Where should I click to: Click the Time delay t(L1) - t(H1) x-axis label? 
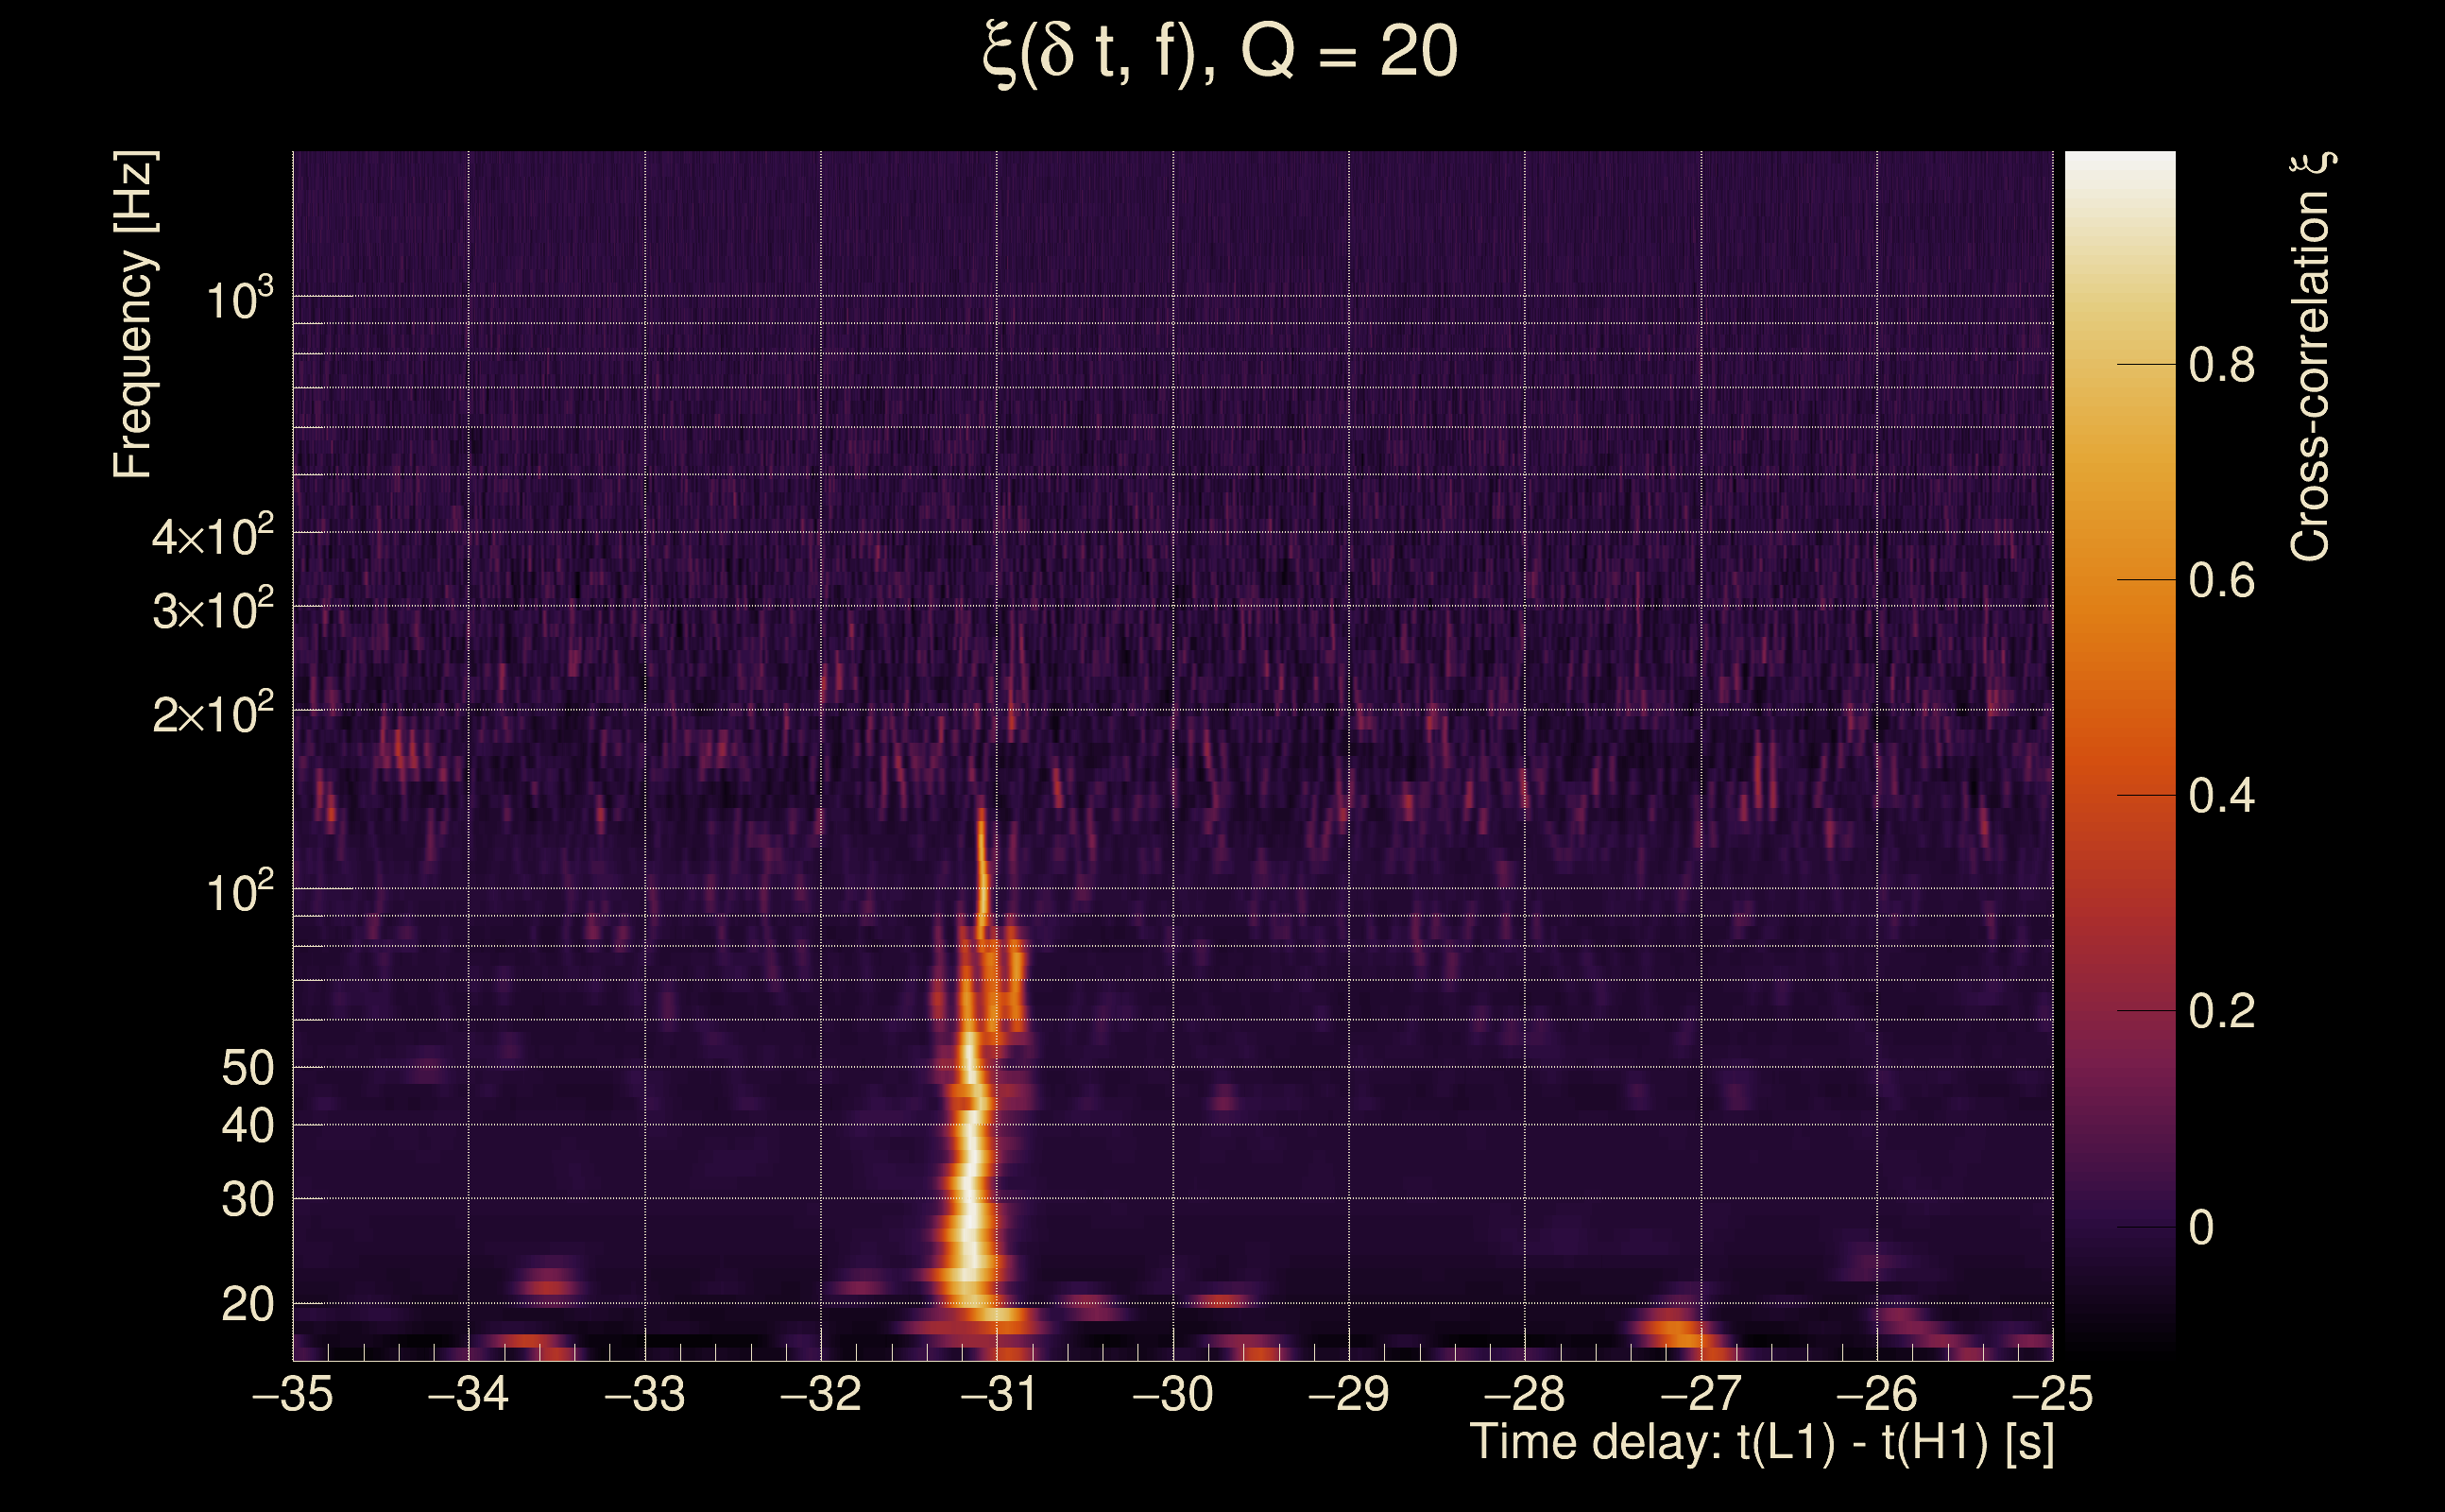pyautogui.click(x=1761, y=1443)
